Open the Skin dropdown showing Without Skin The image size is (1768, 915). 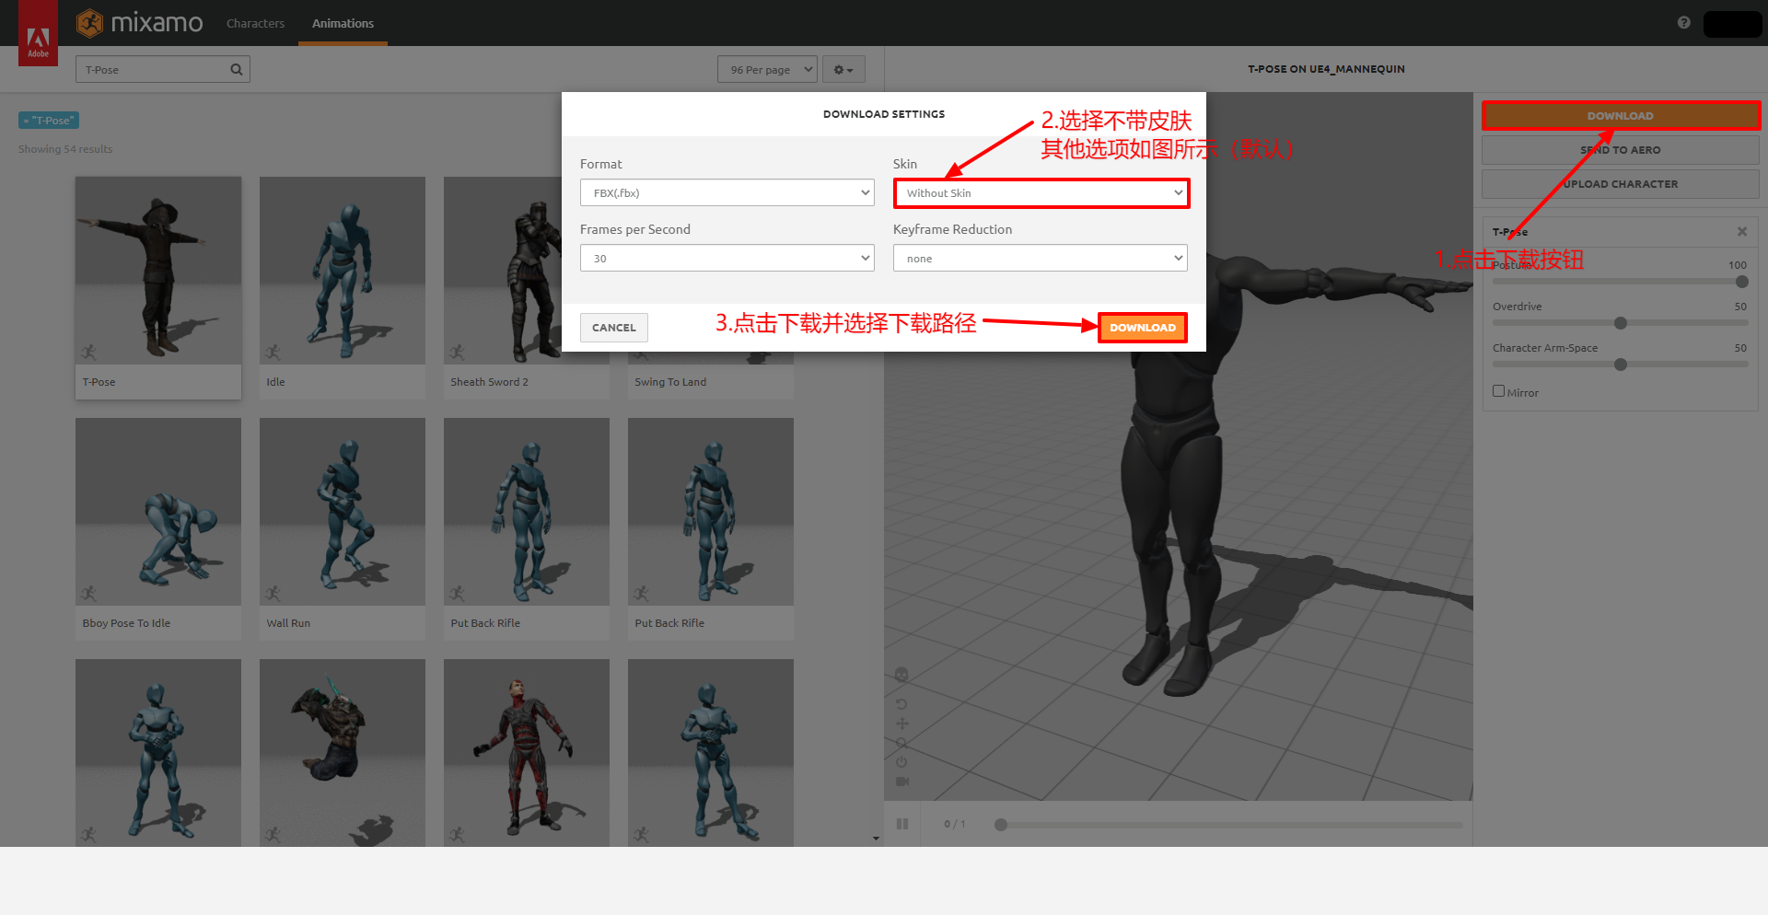pos(1041,192)
